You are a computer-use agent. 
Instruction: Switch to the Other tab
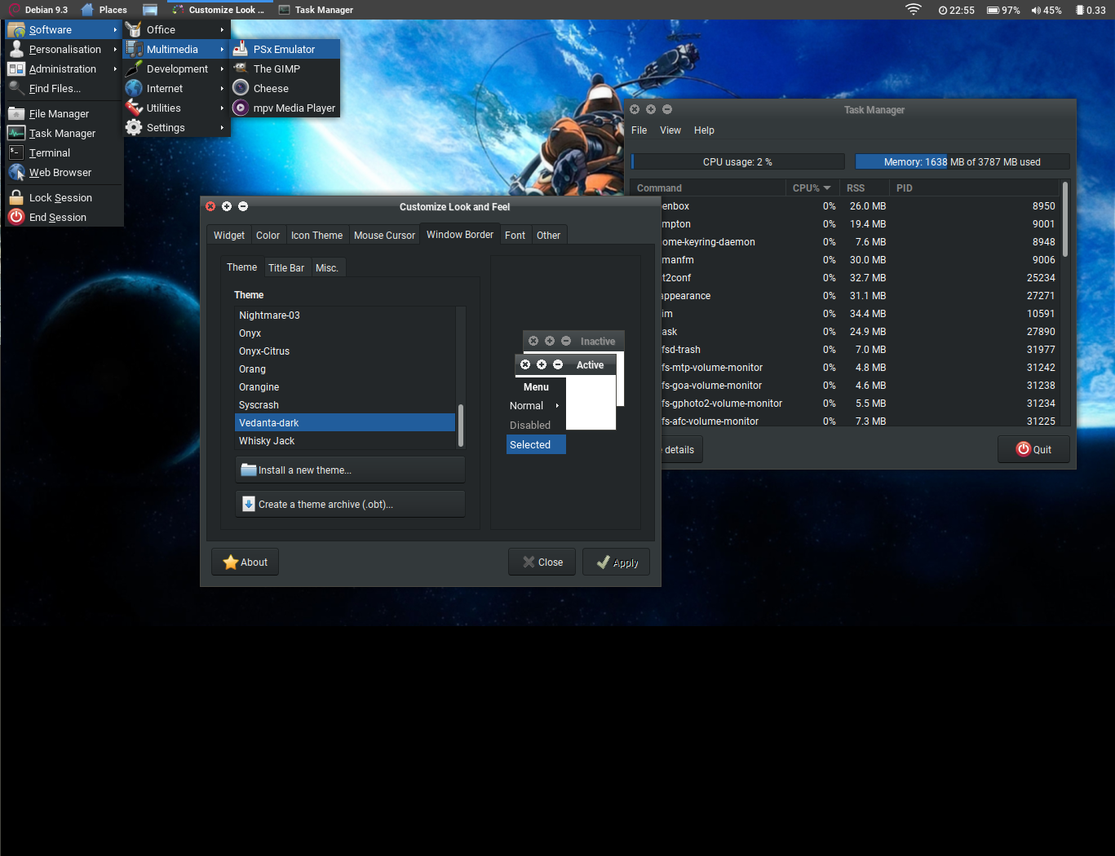click(x=548, y=235)
